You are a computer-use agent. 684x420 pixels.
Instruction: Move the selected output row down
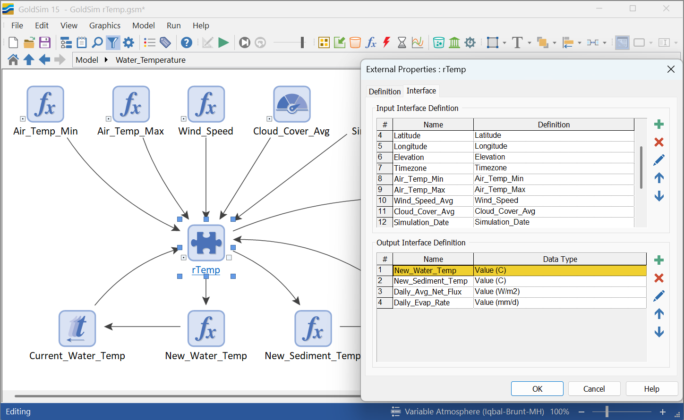(659, 332)
